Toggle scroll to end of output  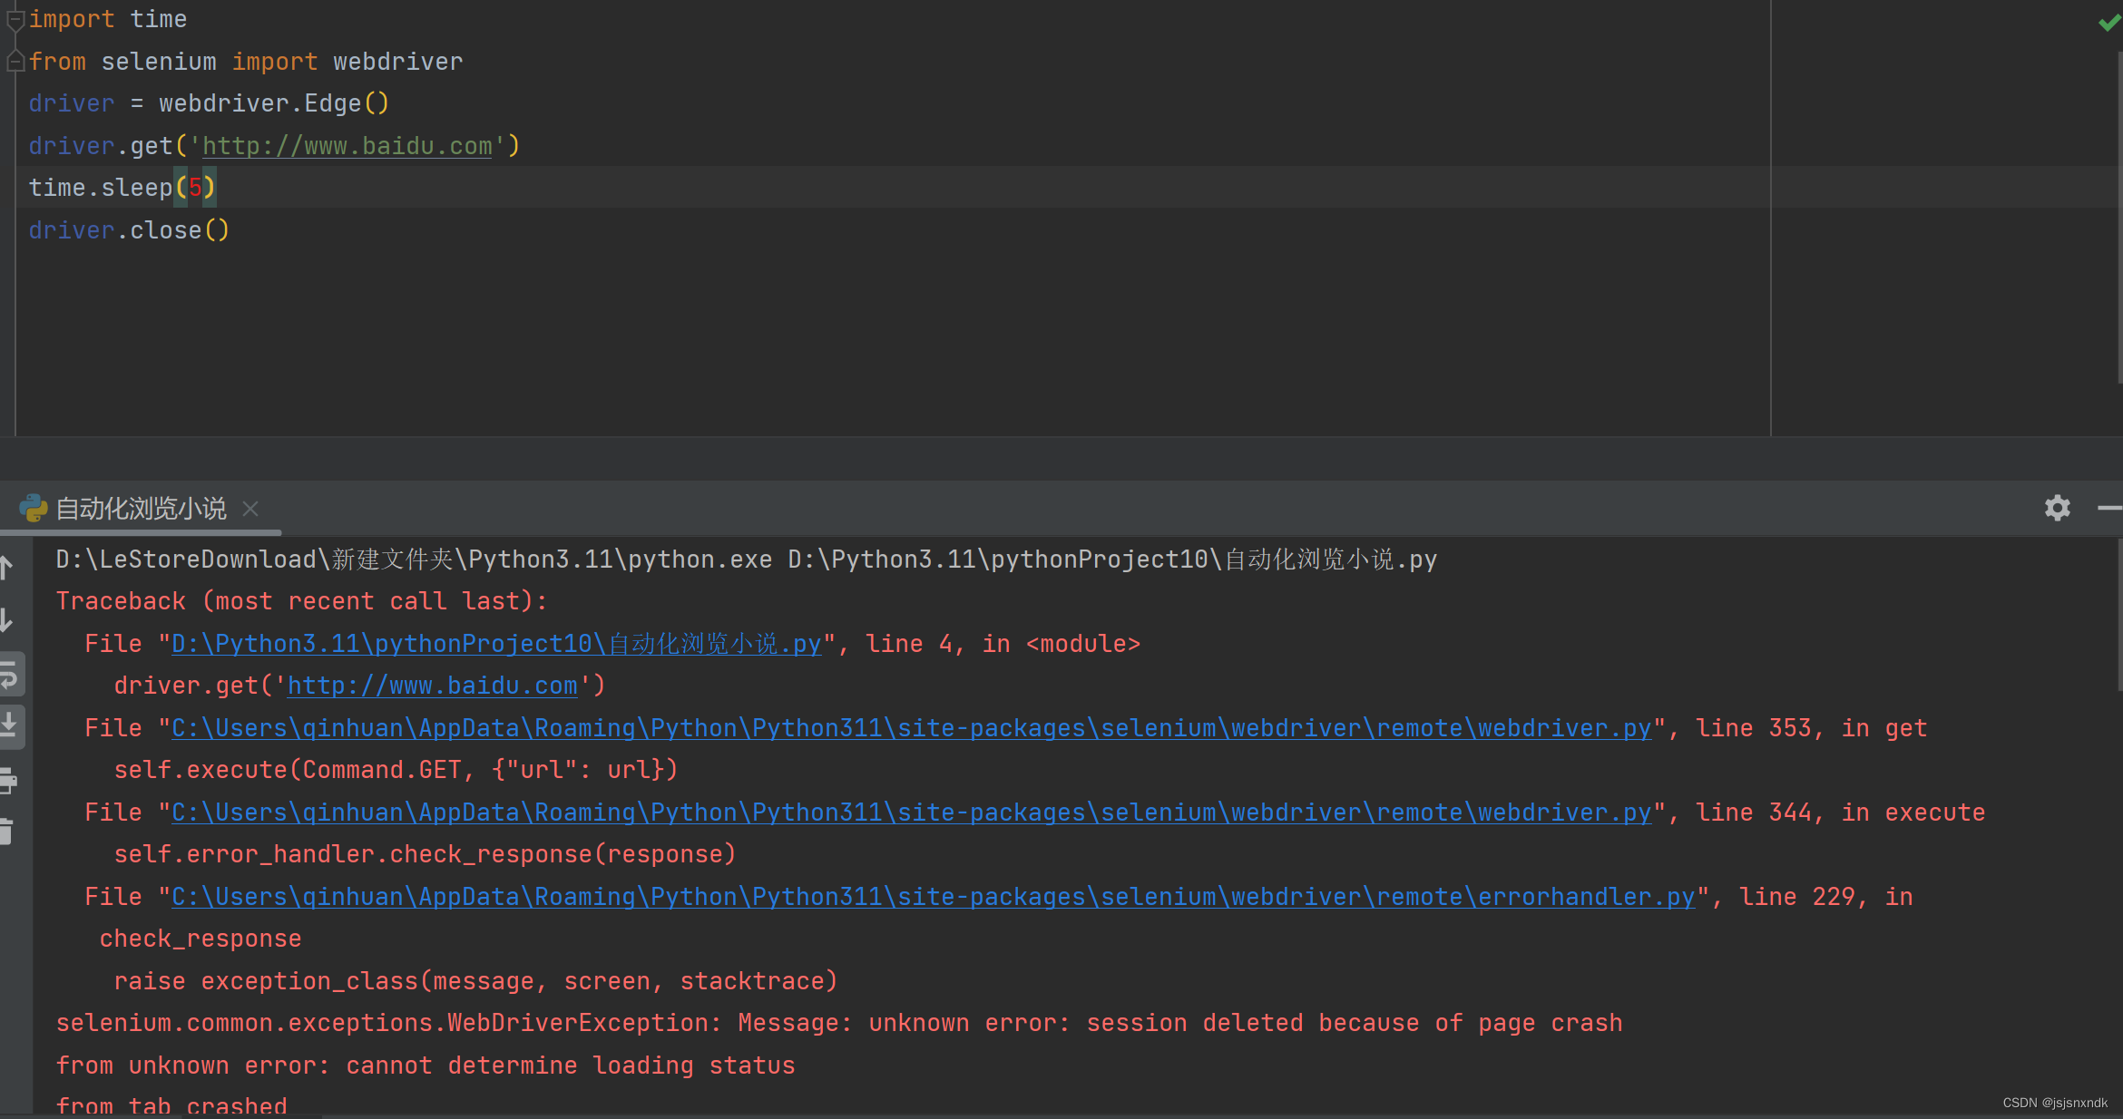coord(9,725)
